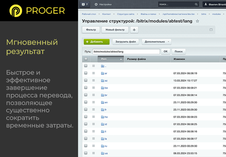226x157 pixels.
Task: Navigate to Рабочий стол in the breadcrumb
Action: coord(89,14)
